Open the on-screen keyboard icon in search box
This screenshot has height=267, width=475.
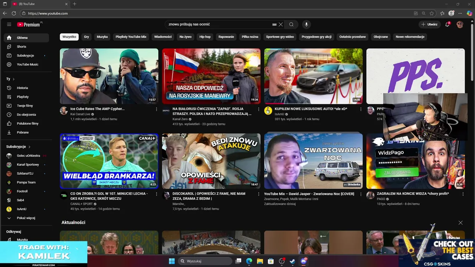pyautogui.click(x=274, y=24)
